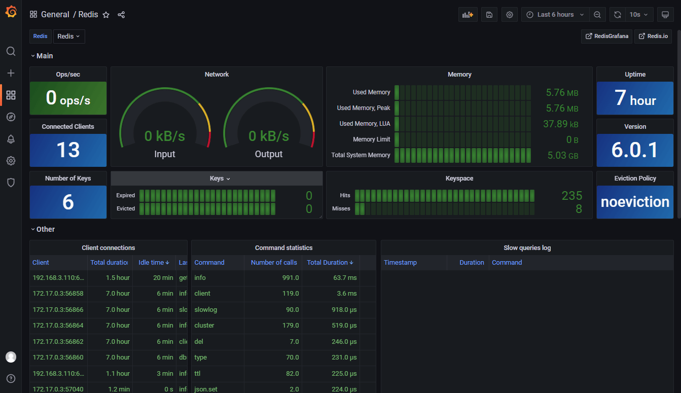Click the Hits keyspace bar gauge

(445, 195)
